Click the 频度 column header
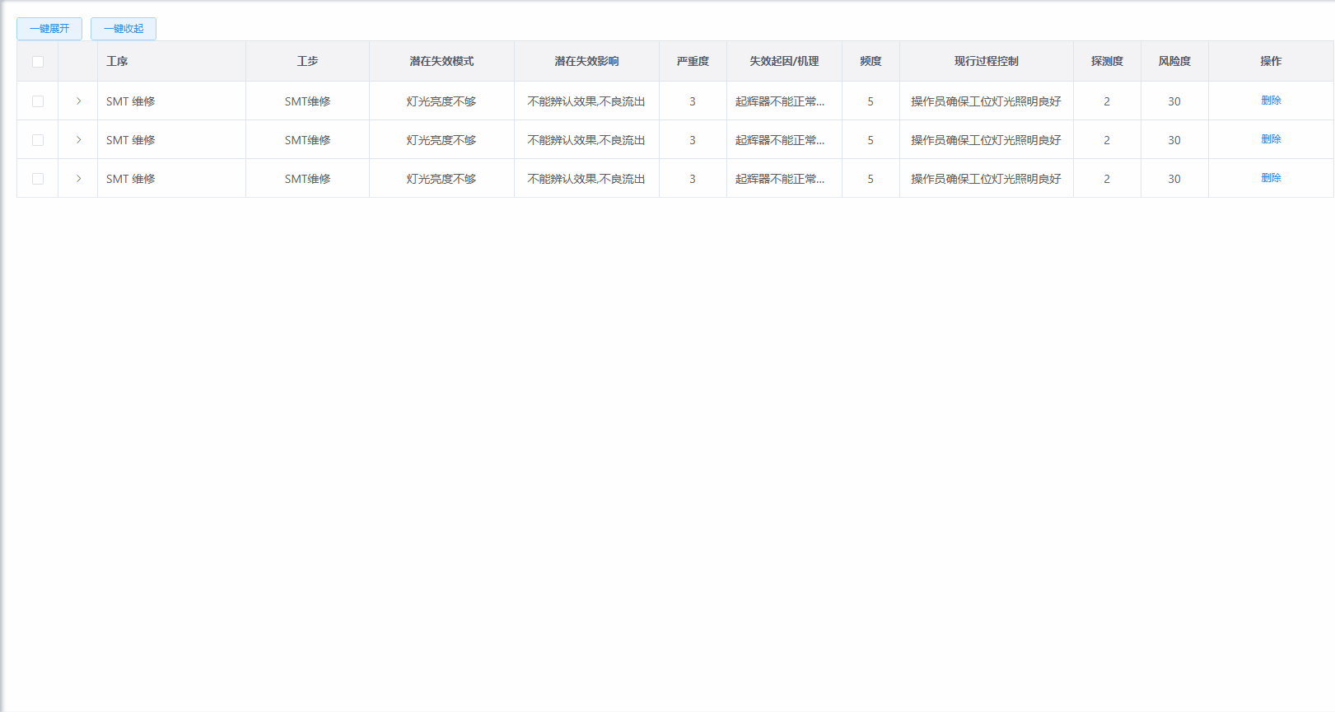This screenshot has height=712, width=1335. 871,61
